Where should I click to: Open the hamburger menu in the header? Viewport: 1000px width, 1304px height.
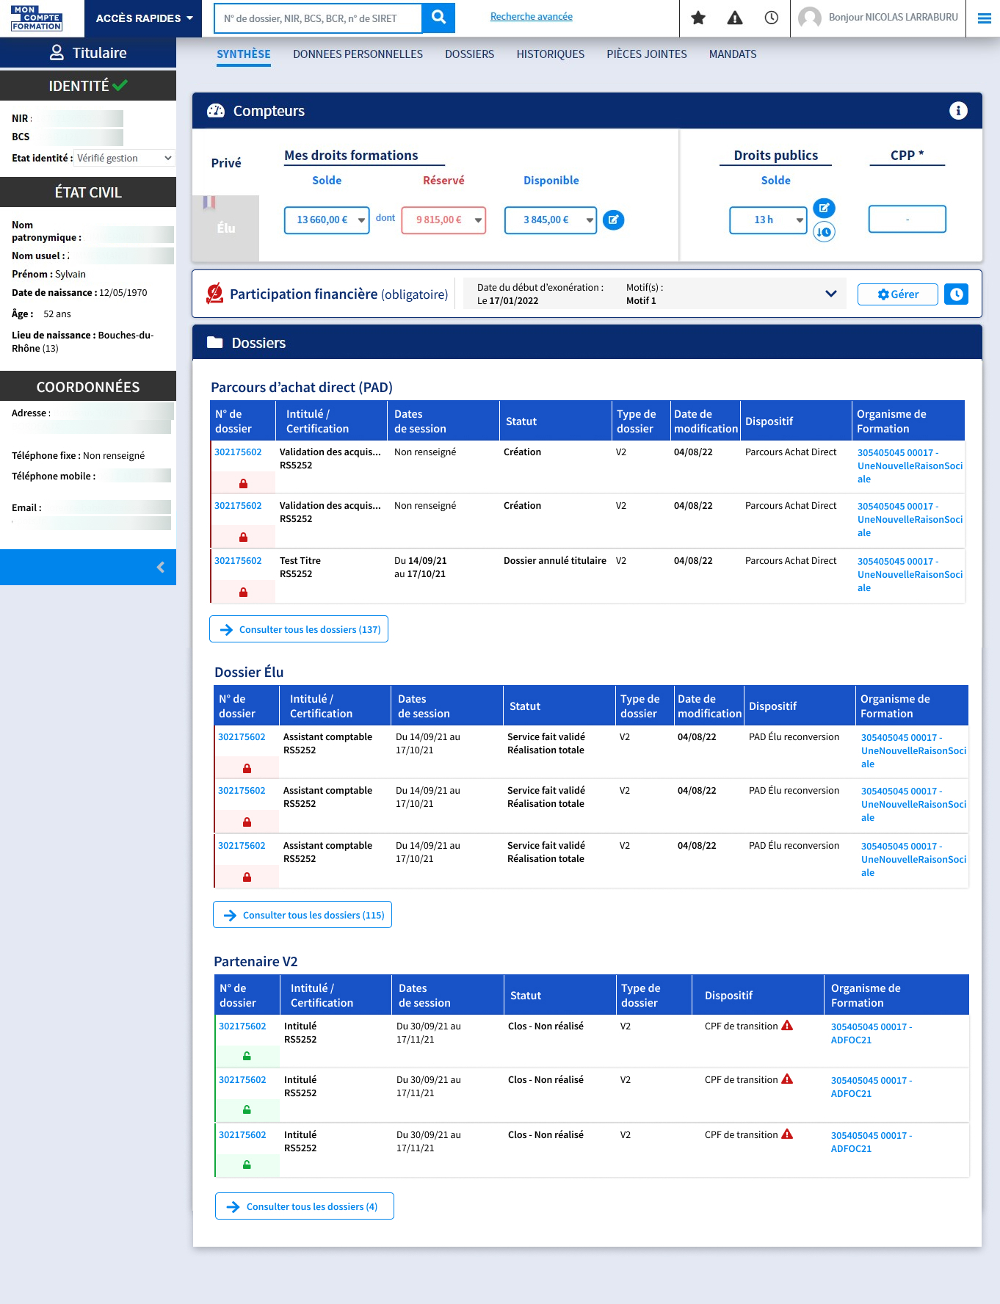(984, 18)
